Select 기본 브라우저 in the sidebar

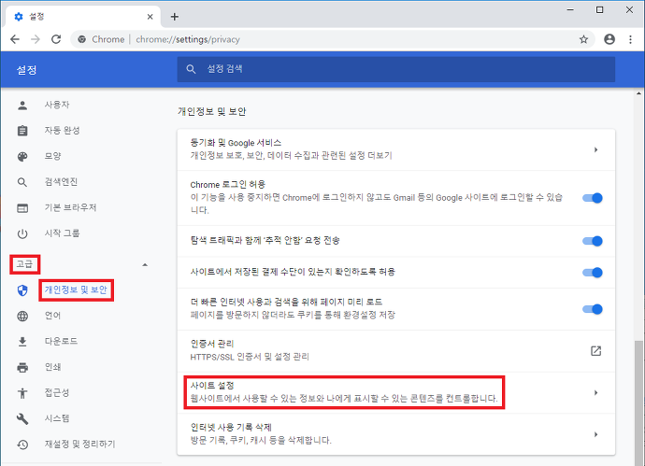coord(70,207)
